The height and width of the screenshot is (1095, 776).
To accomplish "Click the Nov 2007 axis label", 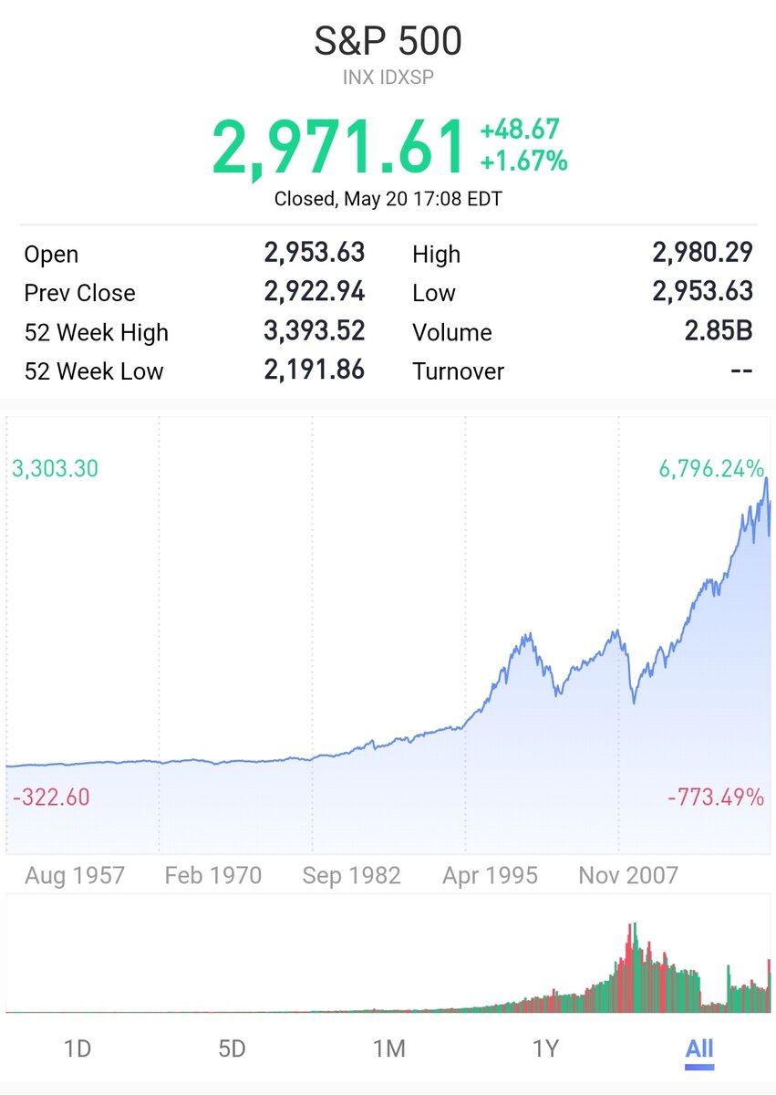I will 627,875.
